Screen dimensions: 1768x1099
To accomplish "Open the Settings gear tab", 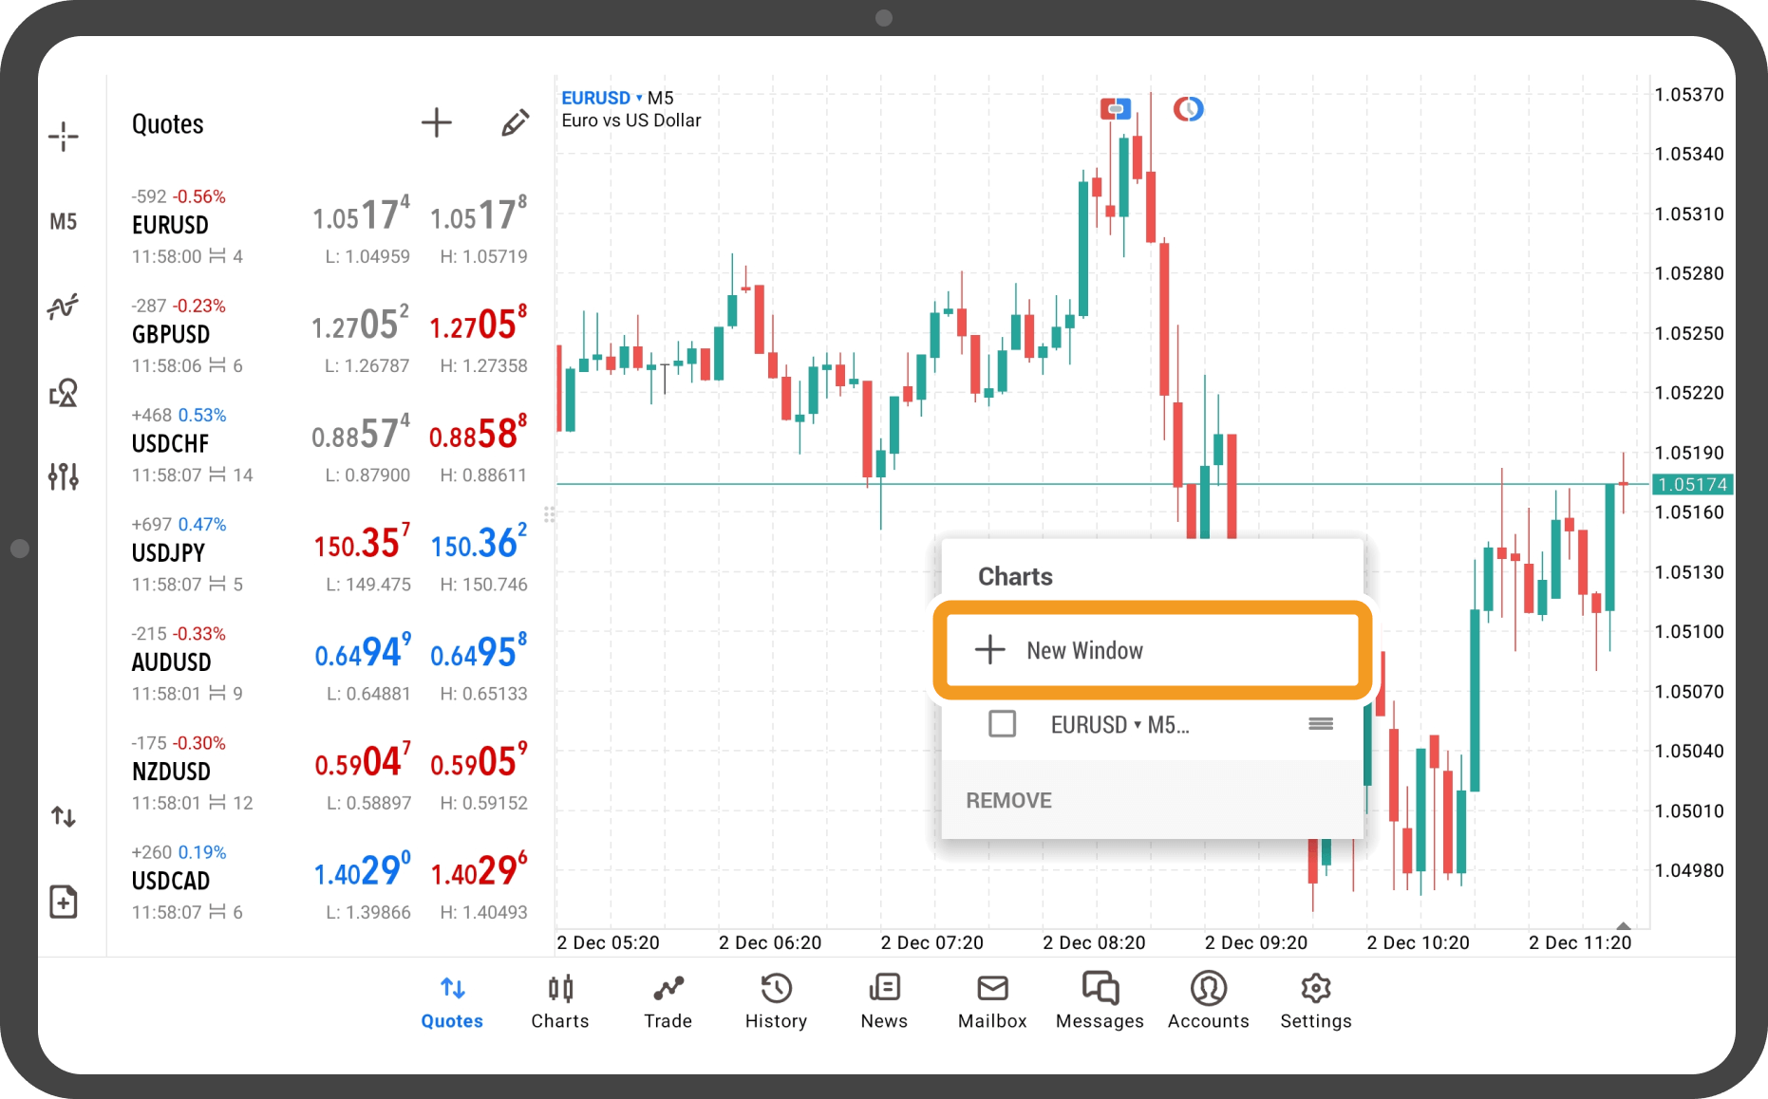I will [1315, 1000].
